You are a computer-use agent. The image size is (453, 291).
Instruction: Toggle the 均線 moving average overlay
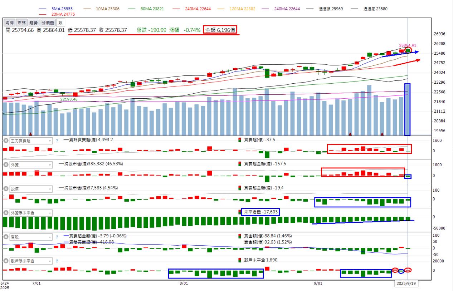(x=10, y=23)
